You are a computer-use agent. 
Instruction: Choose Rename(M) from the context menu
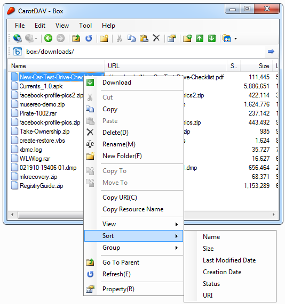point(133,144)
